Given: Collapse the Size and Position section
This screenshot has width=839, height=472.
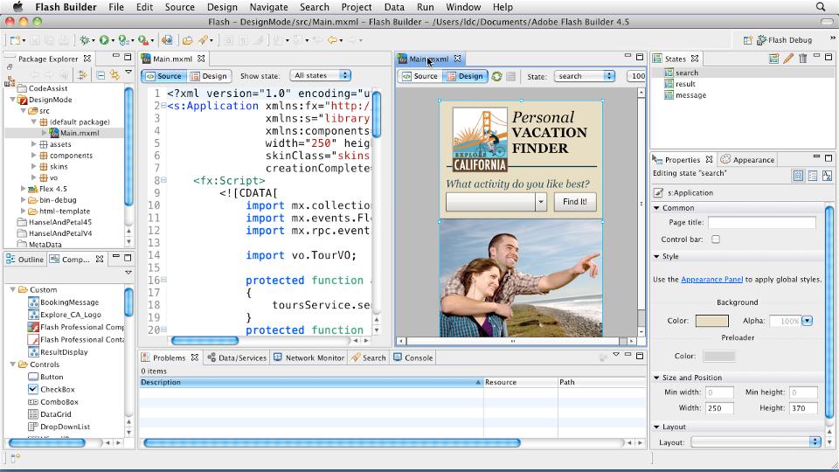Looking at the screenshot, I should pyautogui.click(x=656, y=378).
